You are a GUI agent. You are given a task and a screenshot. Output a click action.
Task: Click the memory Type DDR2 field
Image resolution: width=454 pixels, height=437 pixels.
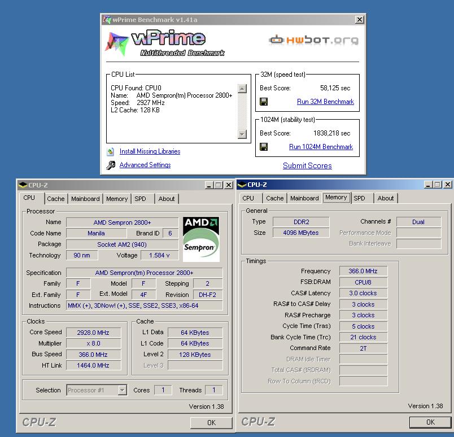[301, 222]
